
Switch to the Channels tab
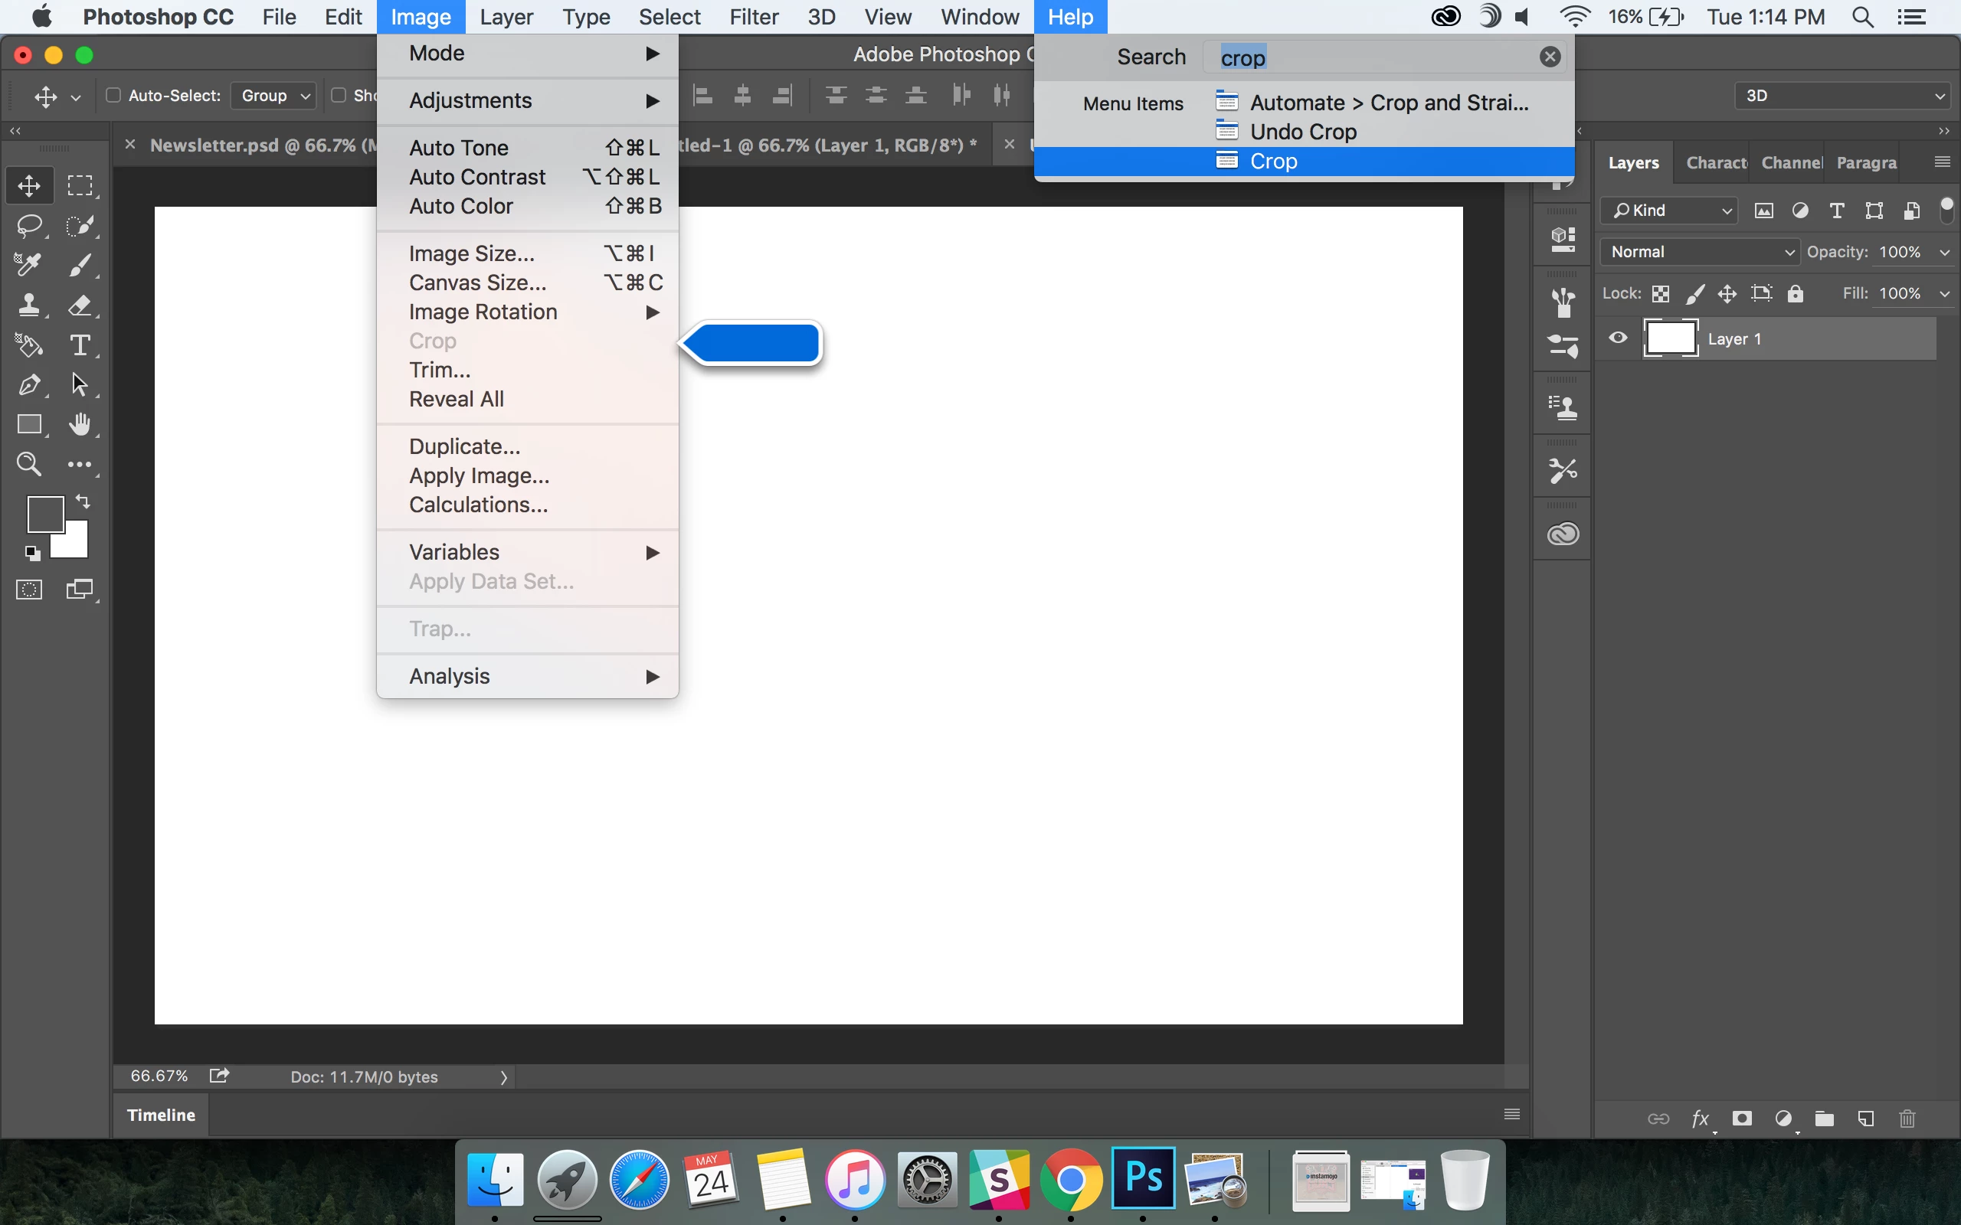[1791, 163]
